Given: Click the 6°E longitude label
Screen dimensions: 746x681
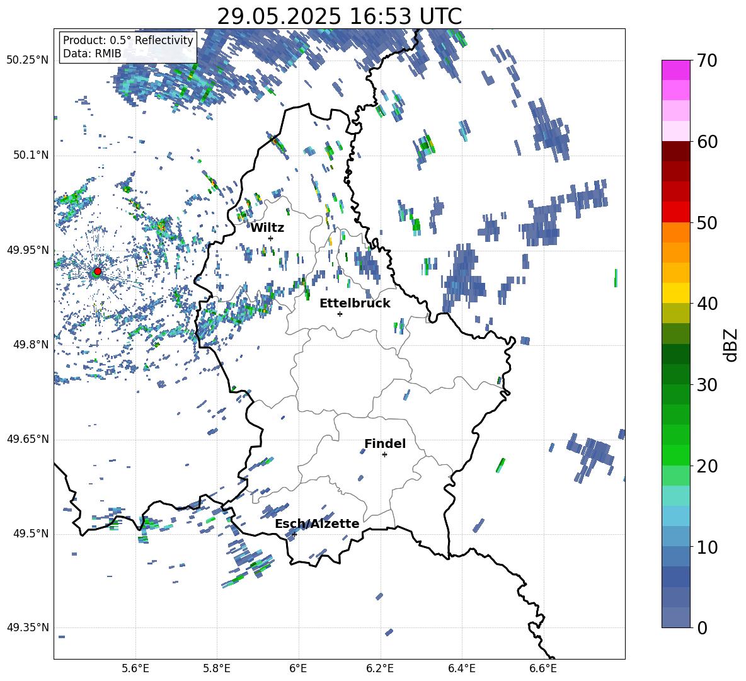Looking at the screenshot, I should point(298,669).
